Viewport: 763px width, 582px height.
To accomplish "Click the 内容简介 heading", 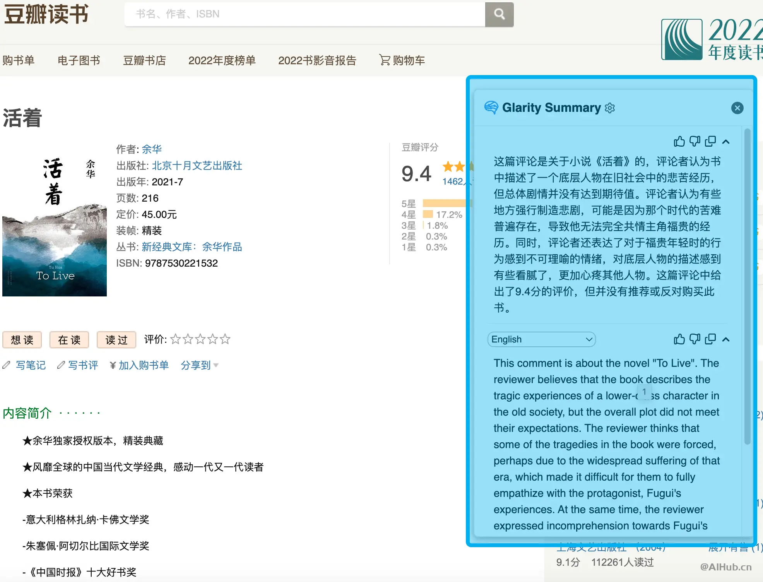I will [x=27, y=413].
